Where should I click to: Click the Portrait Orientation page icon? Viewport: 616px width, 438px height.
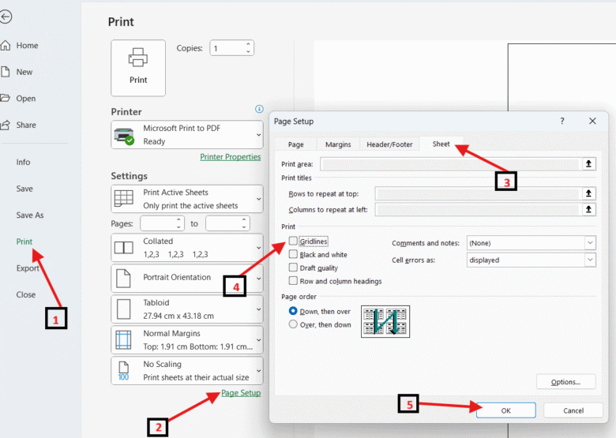pos(123,279)
